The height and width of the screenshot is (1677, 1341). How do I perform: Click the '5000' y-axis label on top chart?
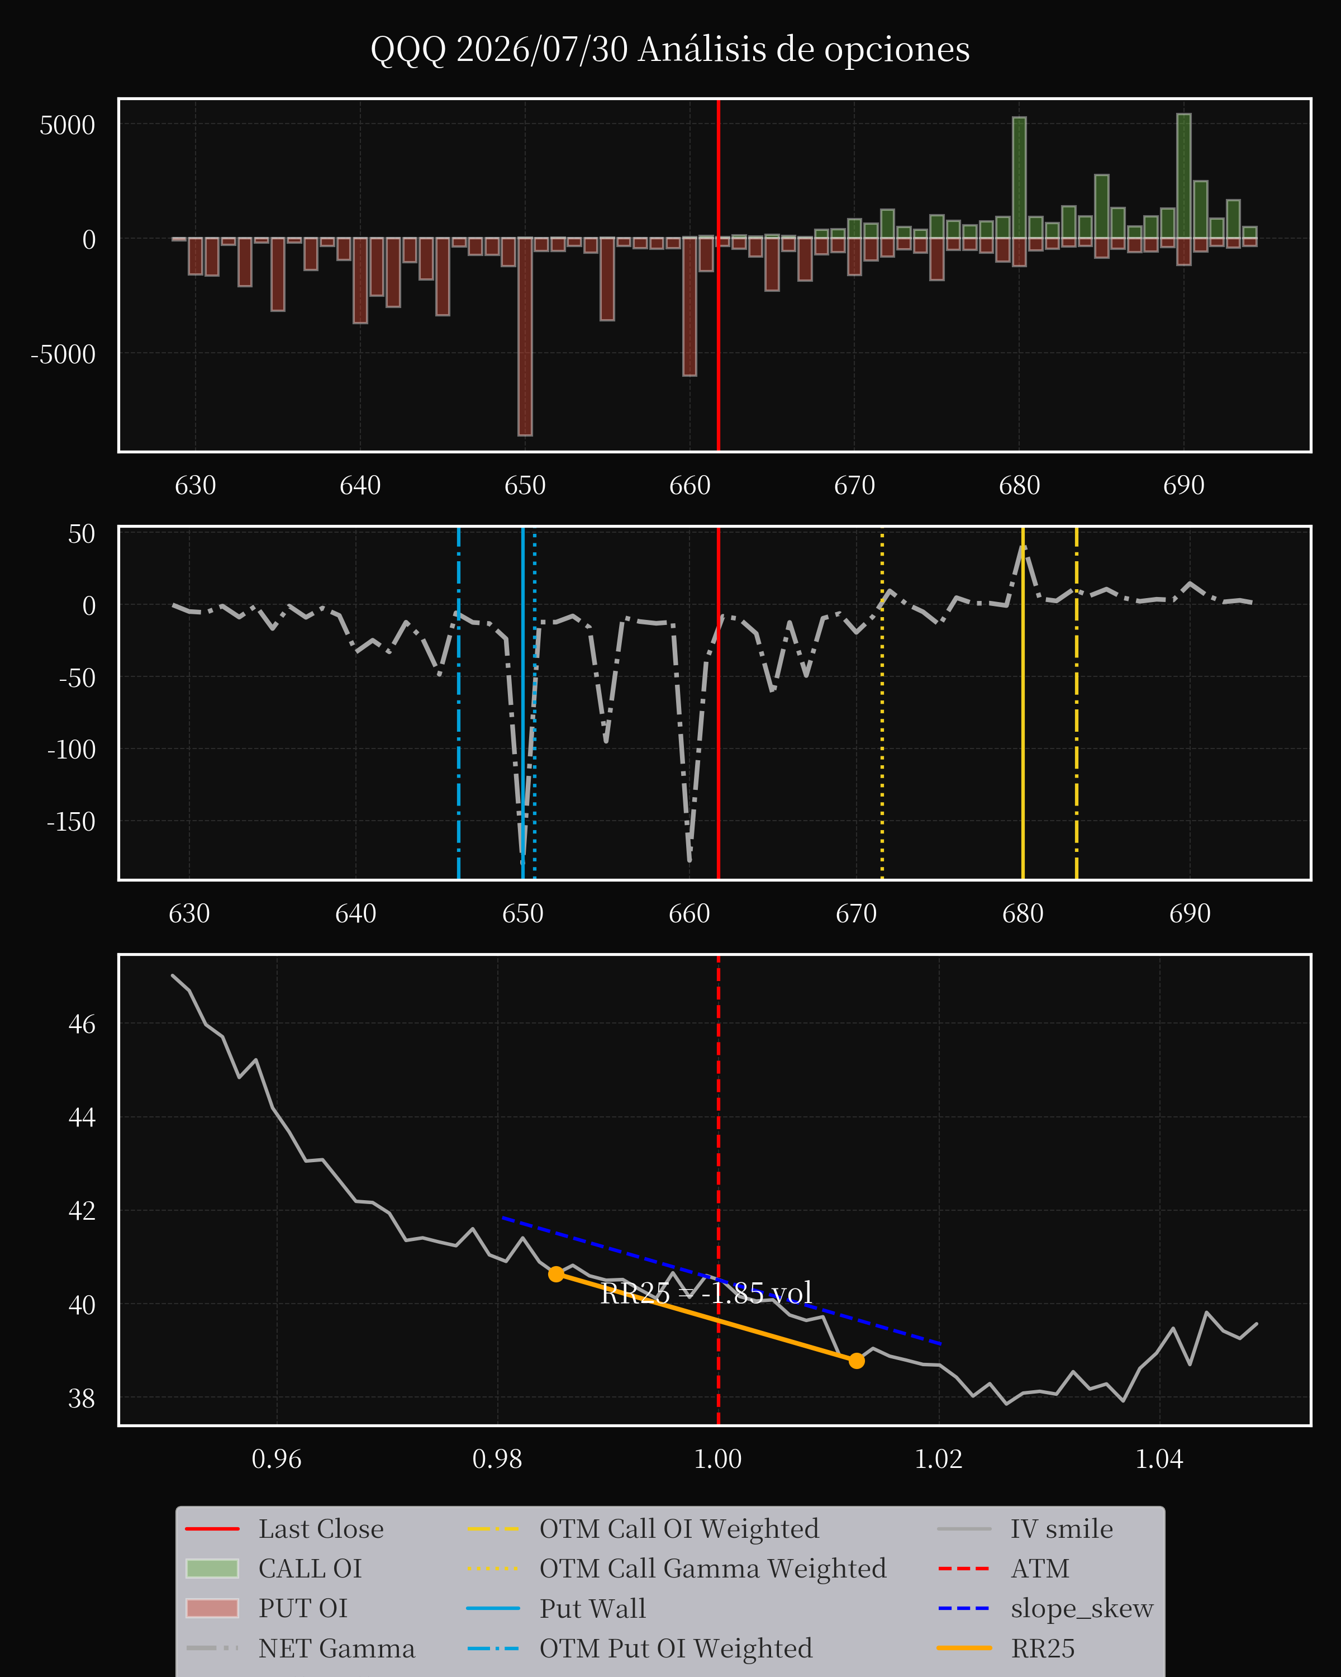68,125
